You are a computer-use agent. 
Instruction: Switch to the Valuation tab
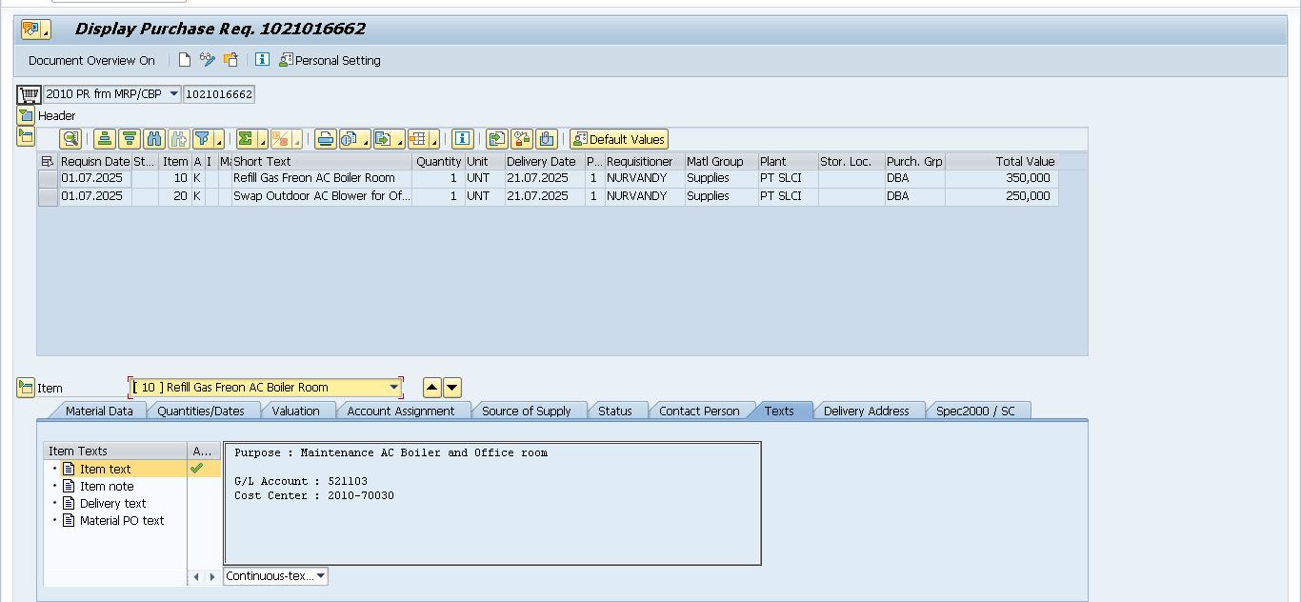[296, 411]
